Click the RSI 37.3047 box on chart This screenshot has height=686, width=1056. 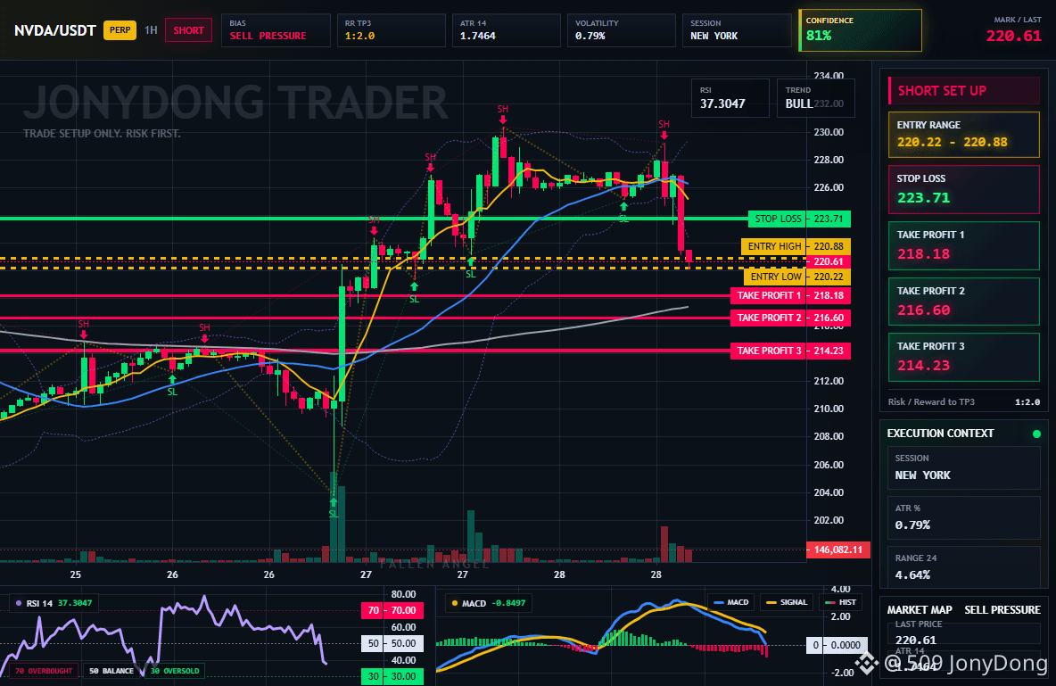click(x=730, y=98)
